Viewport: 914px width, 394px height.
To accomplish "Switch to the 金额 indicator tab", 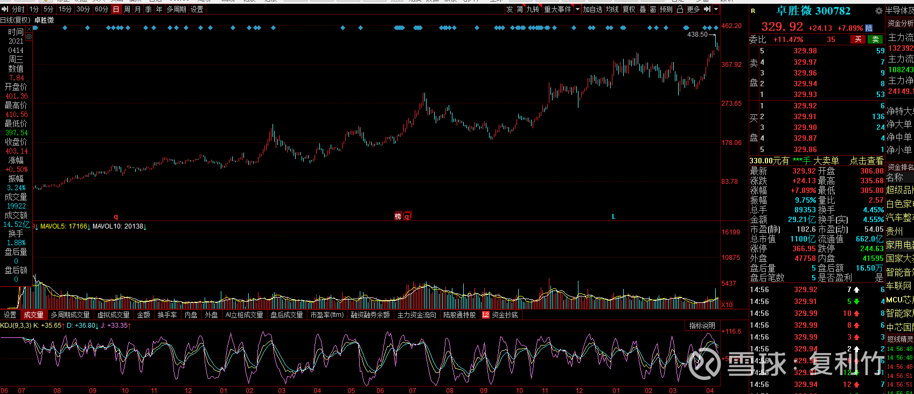I will pos(144,315).
